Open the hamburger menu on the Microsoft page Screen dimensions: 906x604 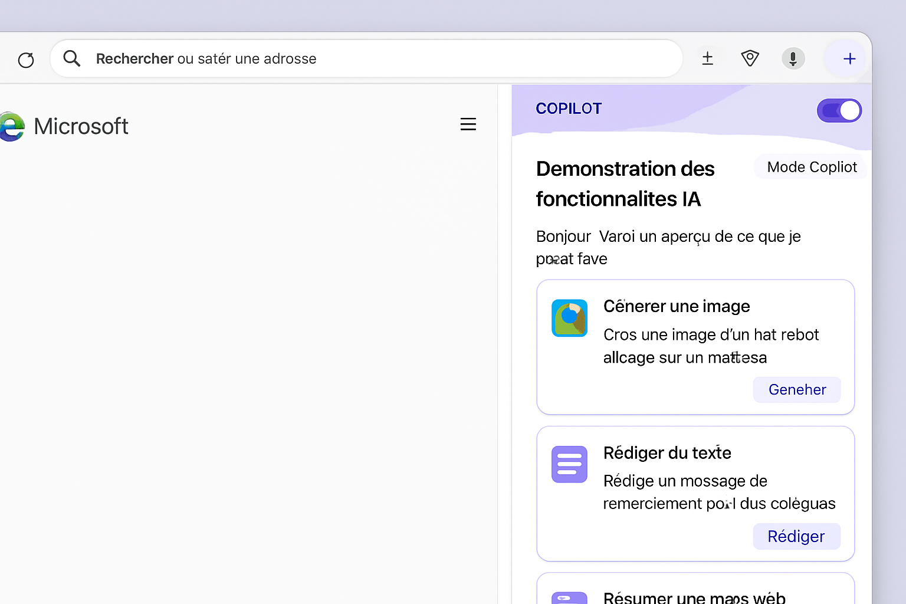468,124
